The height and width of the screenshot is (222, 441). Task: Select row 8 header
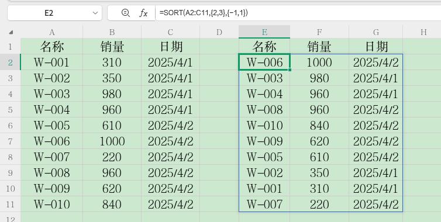click(x=10, y=157)
